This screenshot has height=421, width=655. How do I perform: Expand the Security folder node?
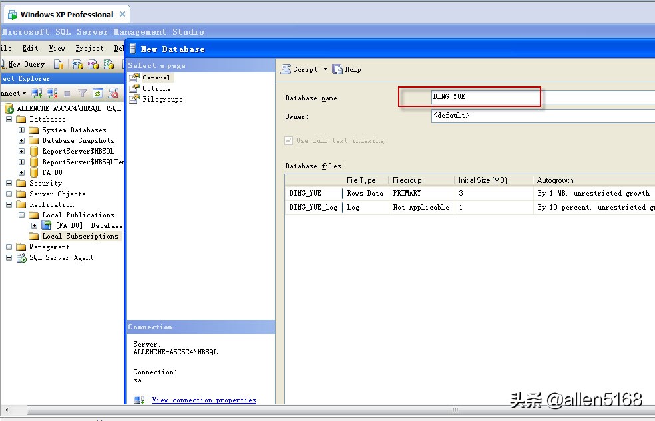7,183
